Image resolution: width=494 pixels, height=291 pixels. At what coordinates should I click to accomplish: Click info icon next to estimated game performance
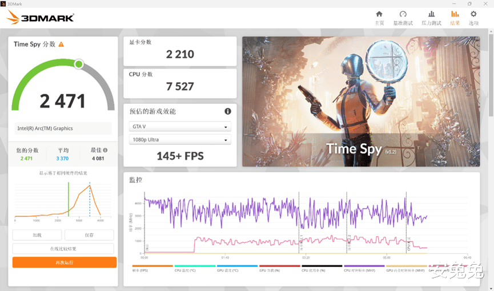click(227, 111)
